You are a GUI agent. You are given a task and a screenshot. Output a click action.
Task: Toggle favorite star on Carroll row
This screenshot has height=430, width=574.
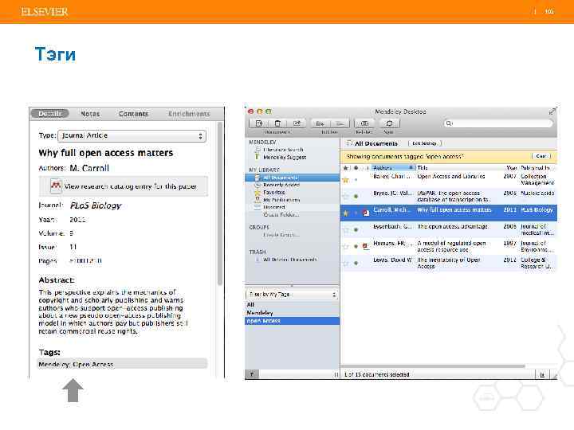coord(345,213)
